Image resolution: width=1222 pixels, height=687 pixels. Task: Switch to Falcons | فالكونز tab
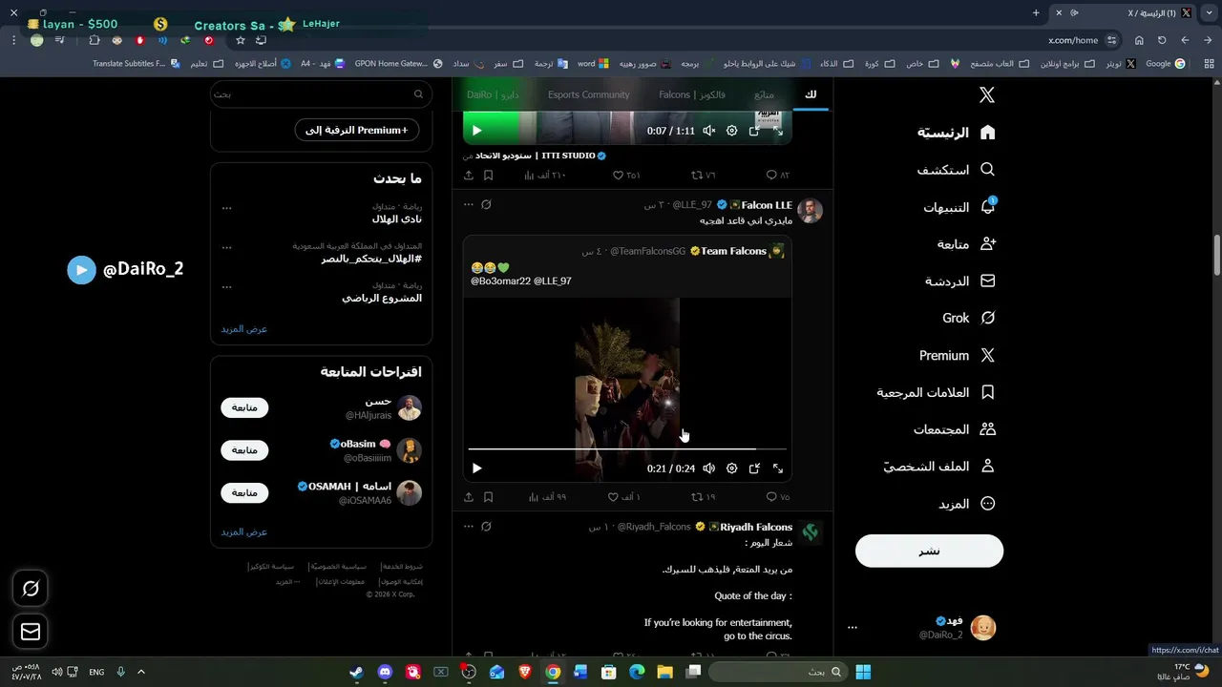tap(692, 94)
